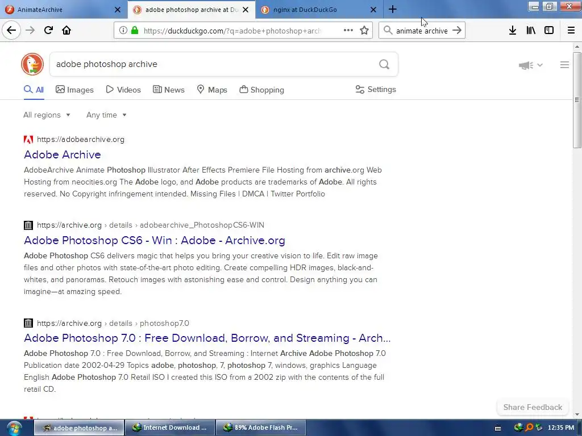Screen dimensions: 582x436
Task: Open Adobe Photoshop 7.0 Free Download result
Action: click(207, 338)
